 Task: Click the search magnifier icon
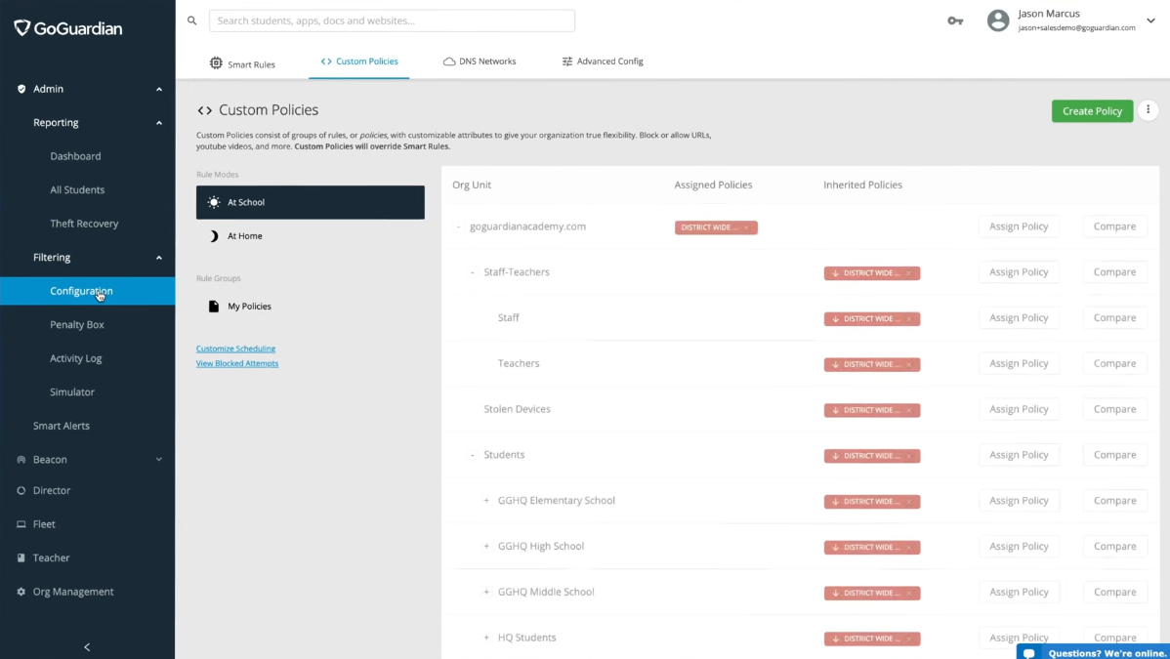pos(192,21)
